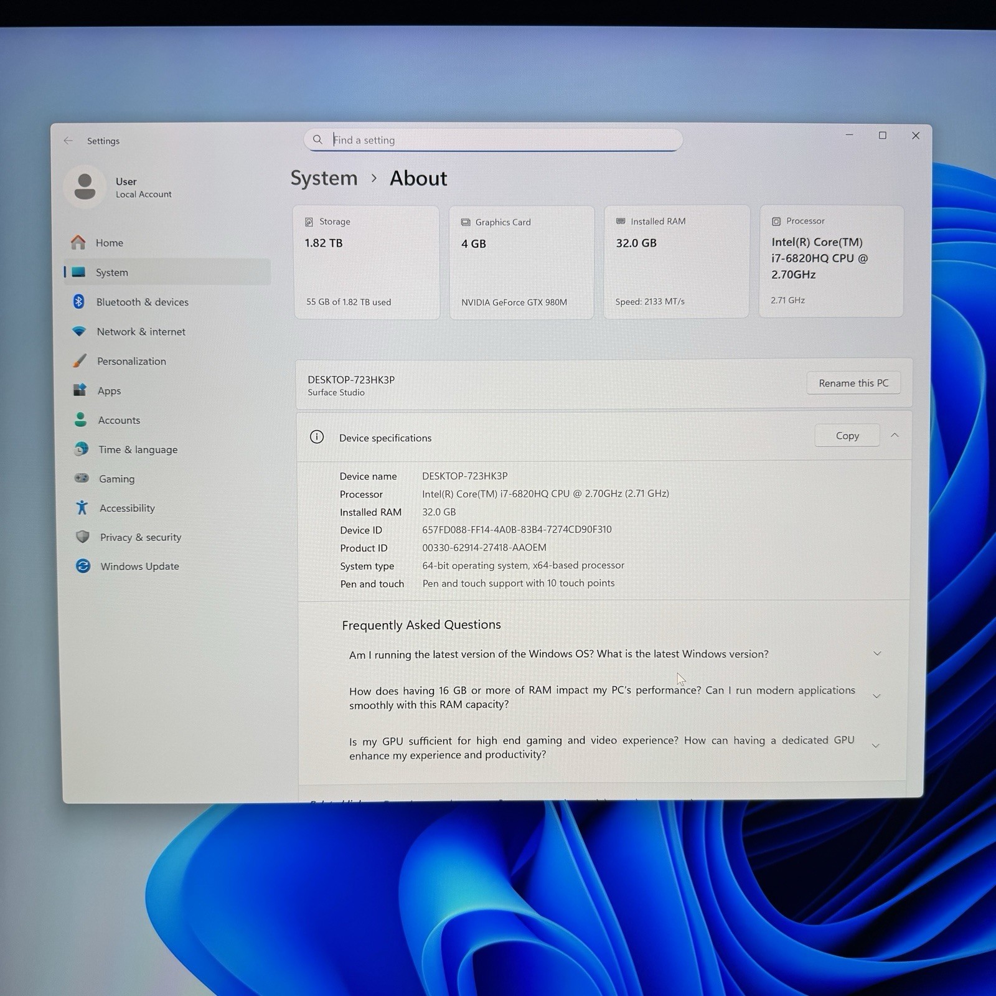Click the Personalization paintbrush icon
Screen dimensions: 996x996
[80, 360]
